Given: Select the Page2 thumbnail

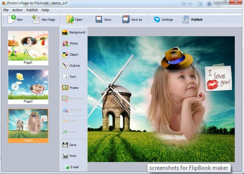Looking at the screenshot, I should click(28, 87).
